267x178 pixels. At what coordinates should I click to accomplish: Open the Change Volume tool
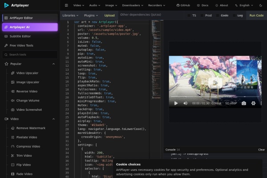click(x=28, y=101)
